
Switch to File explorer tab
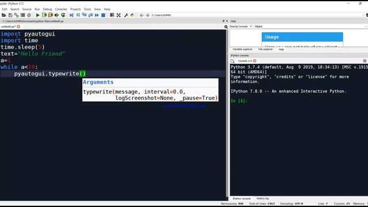(x=266, y=49)
